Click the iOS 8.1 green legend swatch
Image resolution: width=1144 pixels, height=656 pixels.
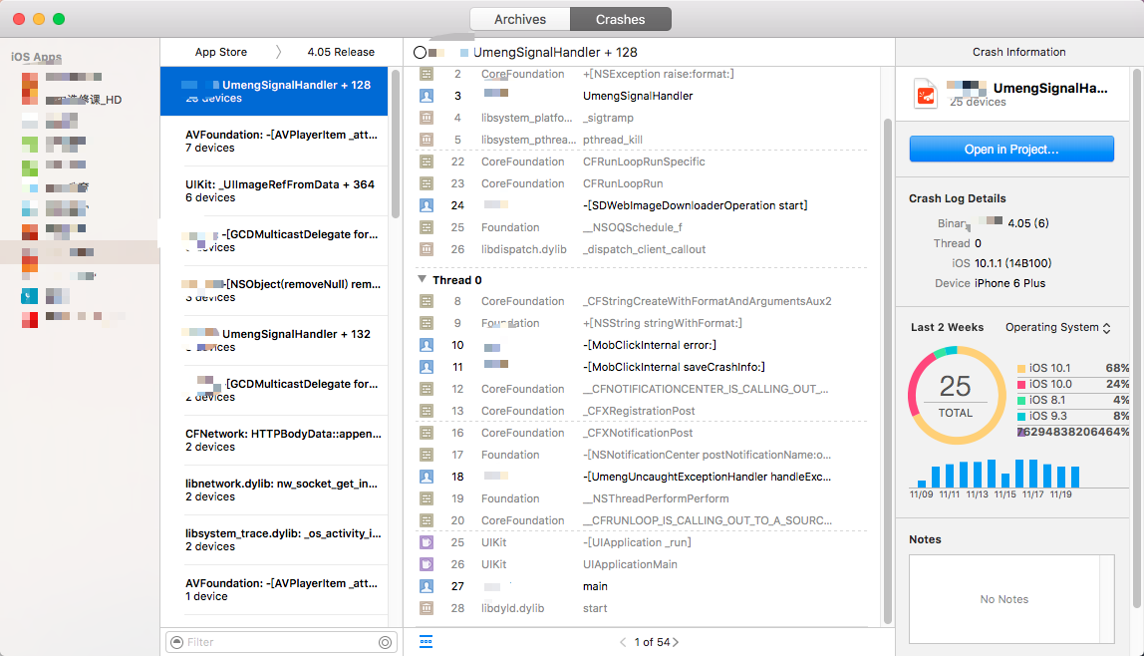(1021, 400)
